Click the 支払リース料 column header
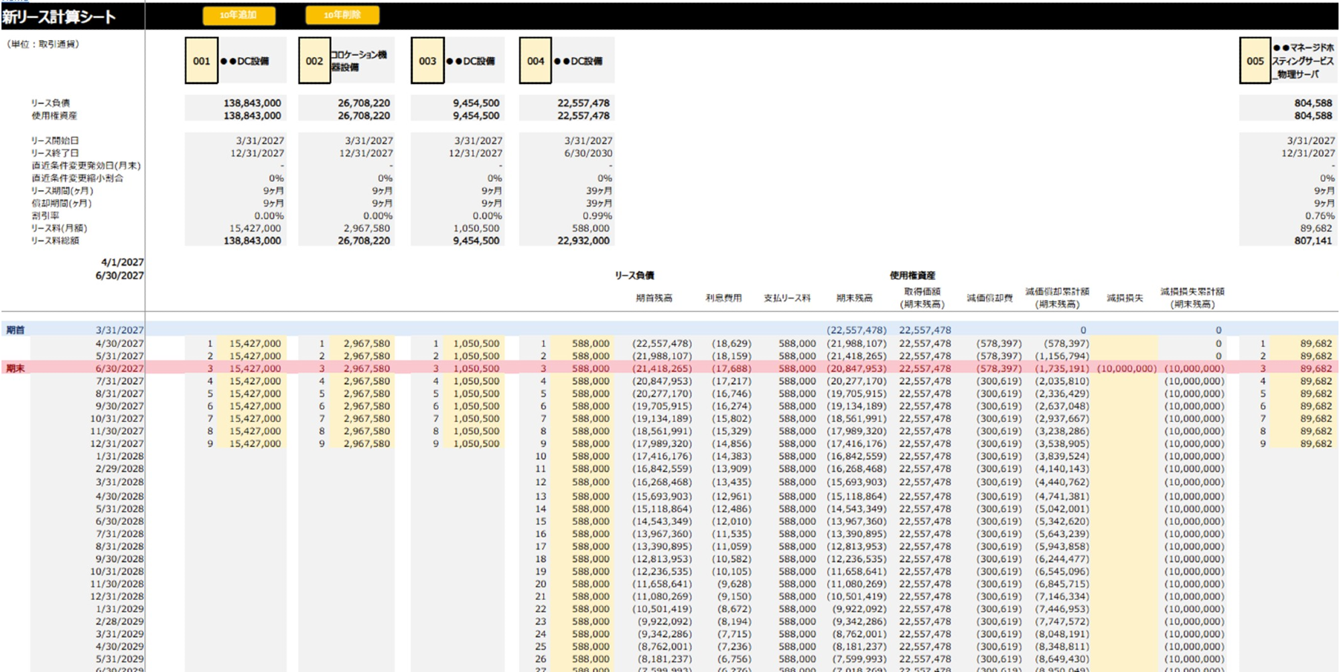This screenshot has width=1340, height=672. pos(787,298)
